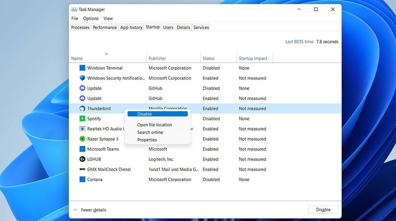The width and height of the screenshot is (396, 221).
Task: Select the Windows Security notification row name
Action: (116, 78)
